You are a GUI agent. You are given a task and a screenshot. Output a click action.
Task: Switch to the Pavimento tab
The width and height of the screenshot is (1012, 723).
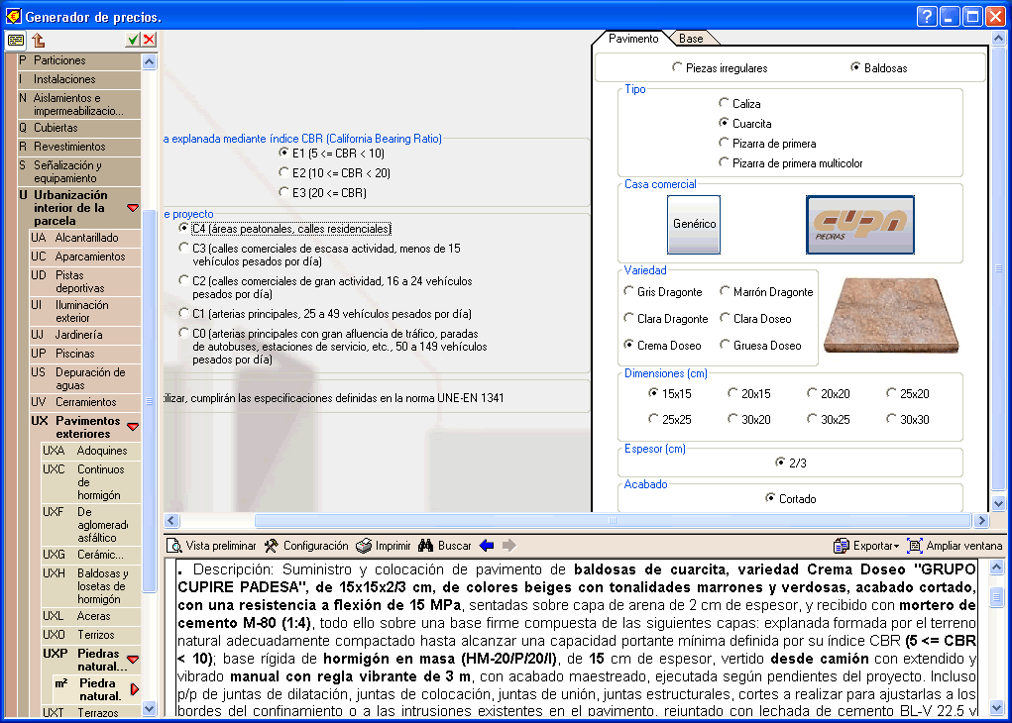tap(632, 38)
